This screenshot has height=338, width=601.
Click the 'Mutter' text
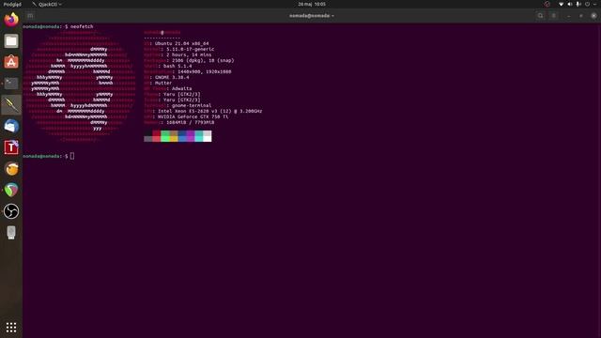[x=163, y=83]
